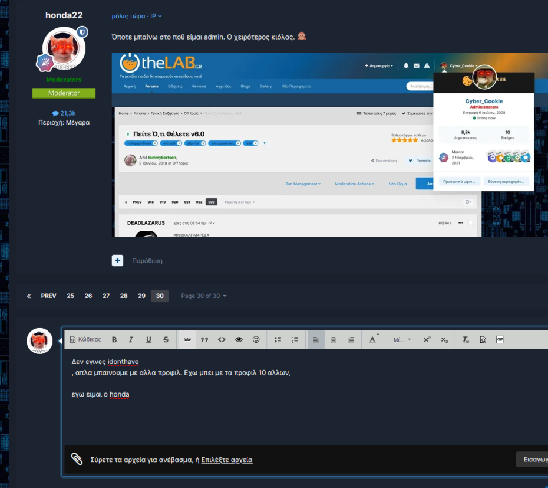The height and width of the screenshot is (488, 548).
Task: Go to PREV page
Action: [48, 296]
